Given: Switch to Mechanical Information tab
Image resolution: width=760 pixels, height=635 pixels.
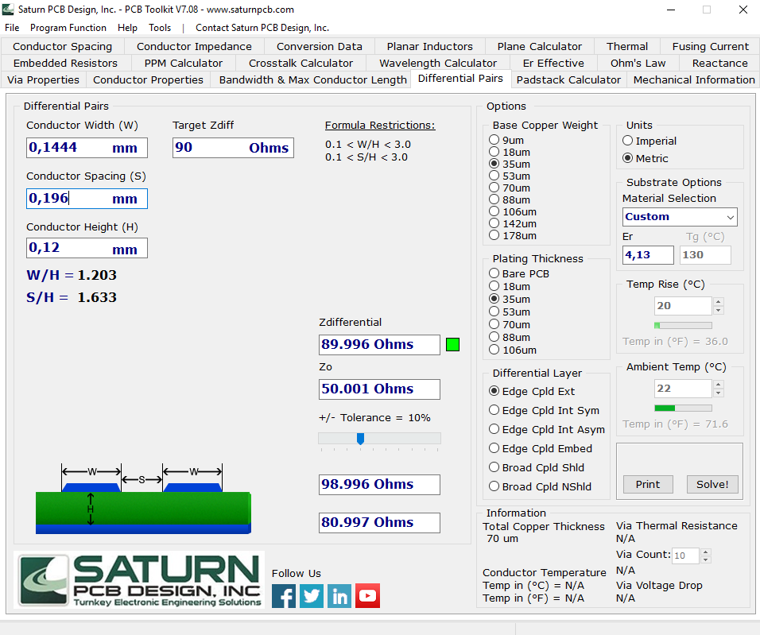Looking at the screenshot, I should (694, 80).
